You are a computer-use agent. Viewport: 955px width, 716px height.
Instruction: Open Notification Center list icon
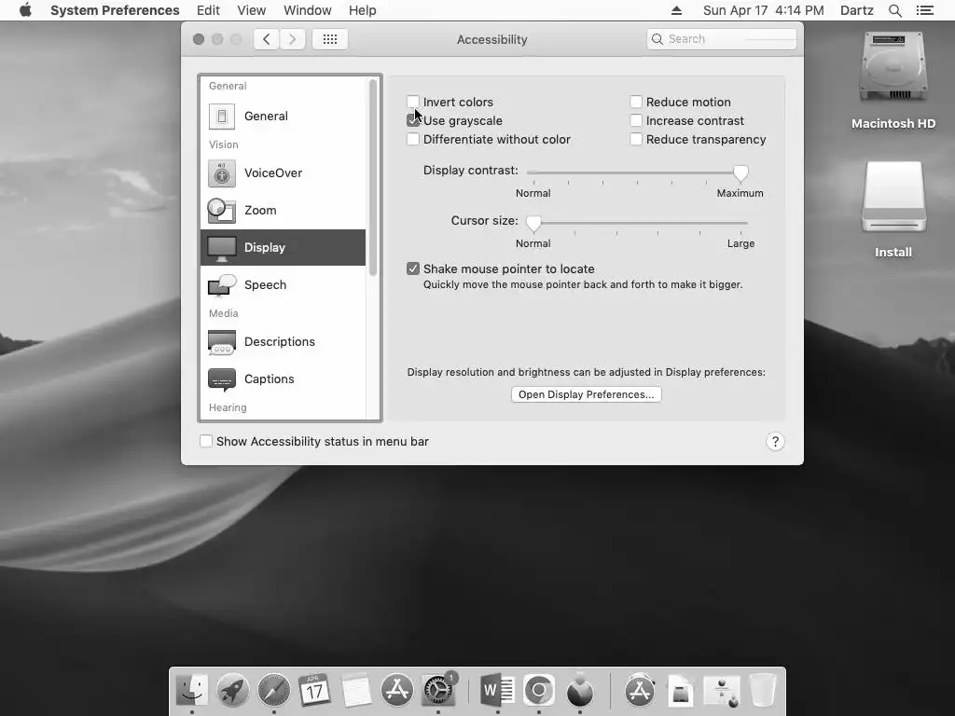(x=924, y=10)
